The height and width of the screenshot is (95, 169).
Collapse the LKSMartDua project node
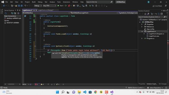[x=140, y=22]
